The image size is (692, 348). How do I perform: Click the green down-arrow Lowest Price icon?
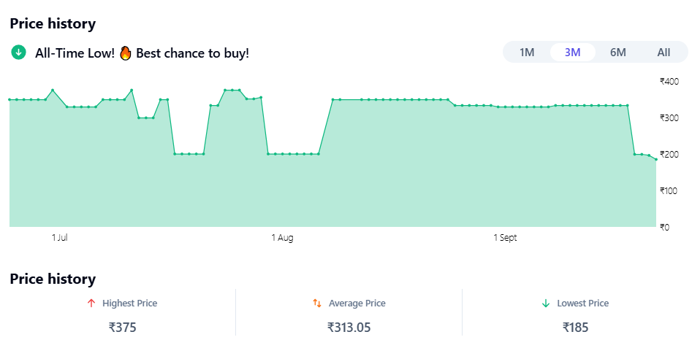(545, 303)
